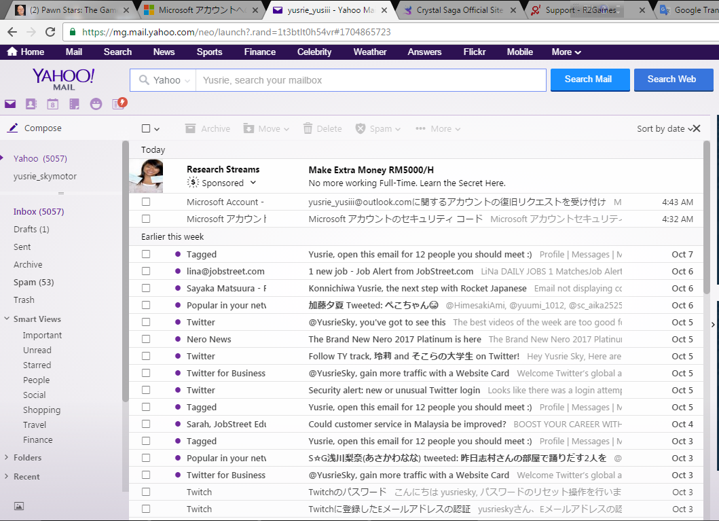Reload the page with the browser refresh icon
719x521 pixels.
tap(50, 32)
